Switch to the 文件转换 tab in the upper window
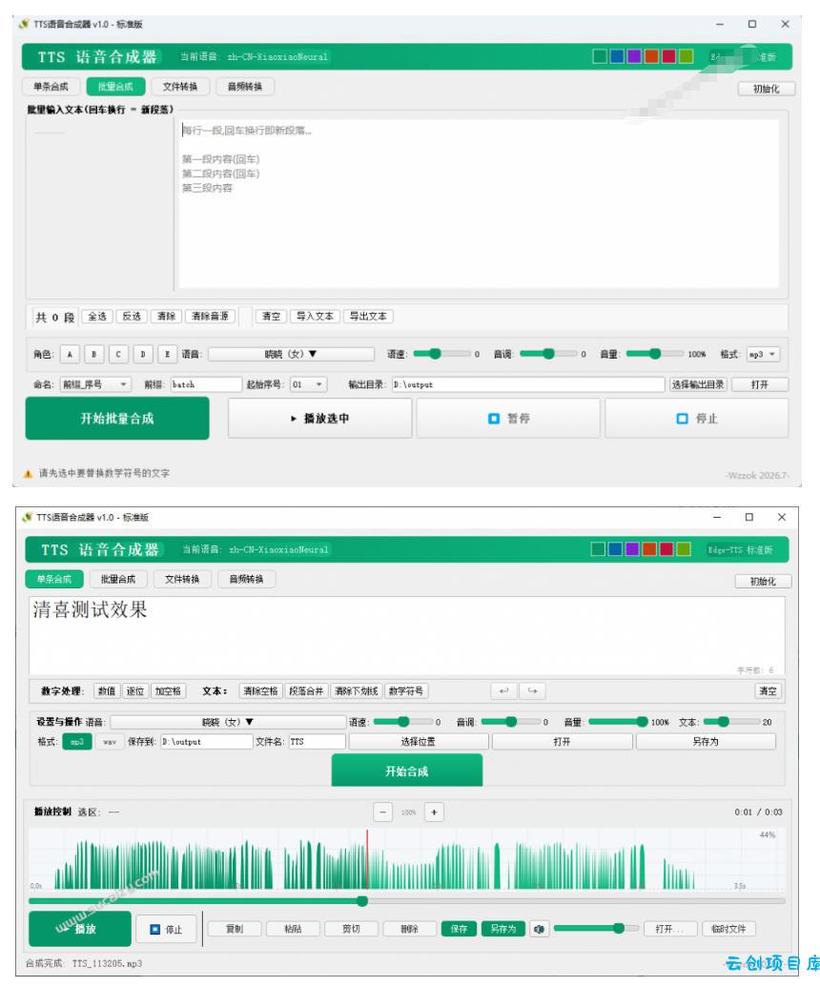 tap(180, 87)
